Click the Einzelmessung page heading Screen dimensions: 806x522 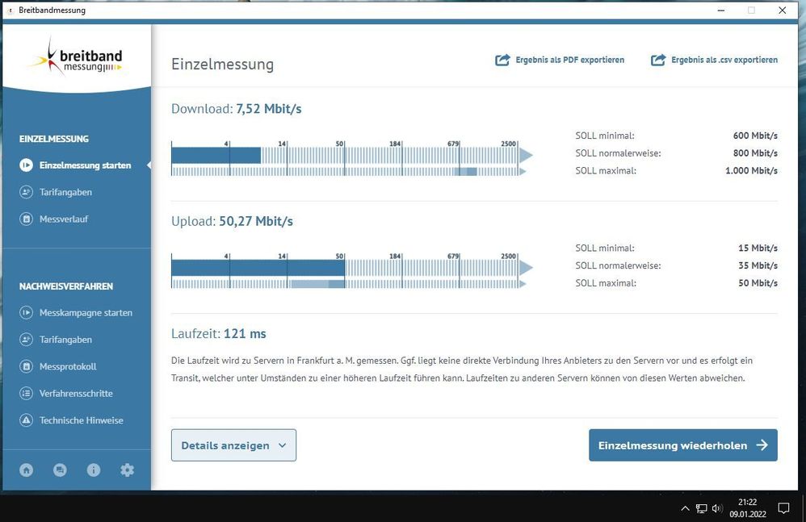coord(223,65)
